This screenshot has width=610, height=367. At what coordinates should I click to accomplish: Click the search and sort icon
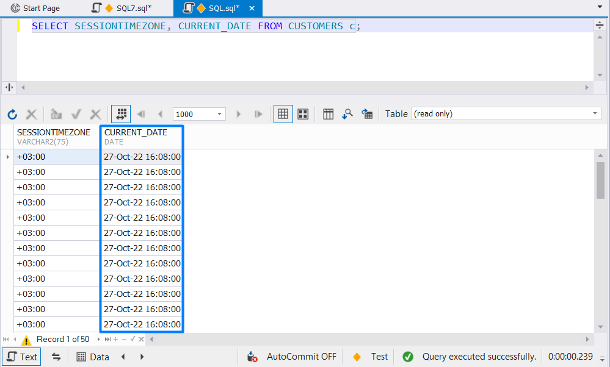(347, 114)
